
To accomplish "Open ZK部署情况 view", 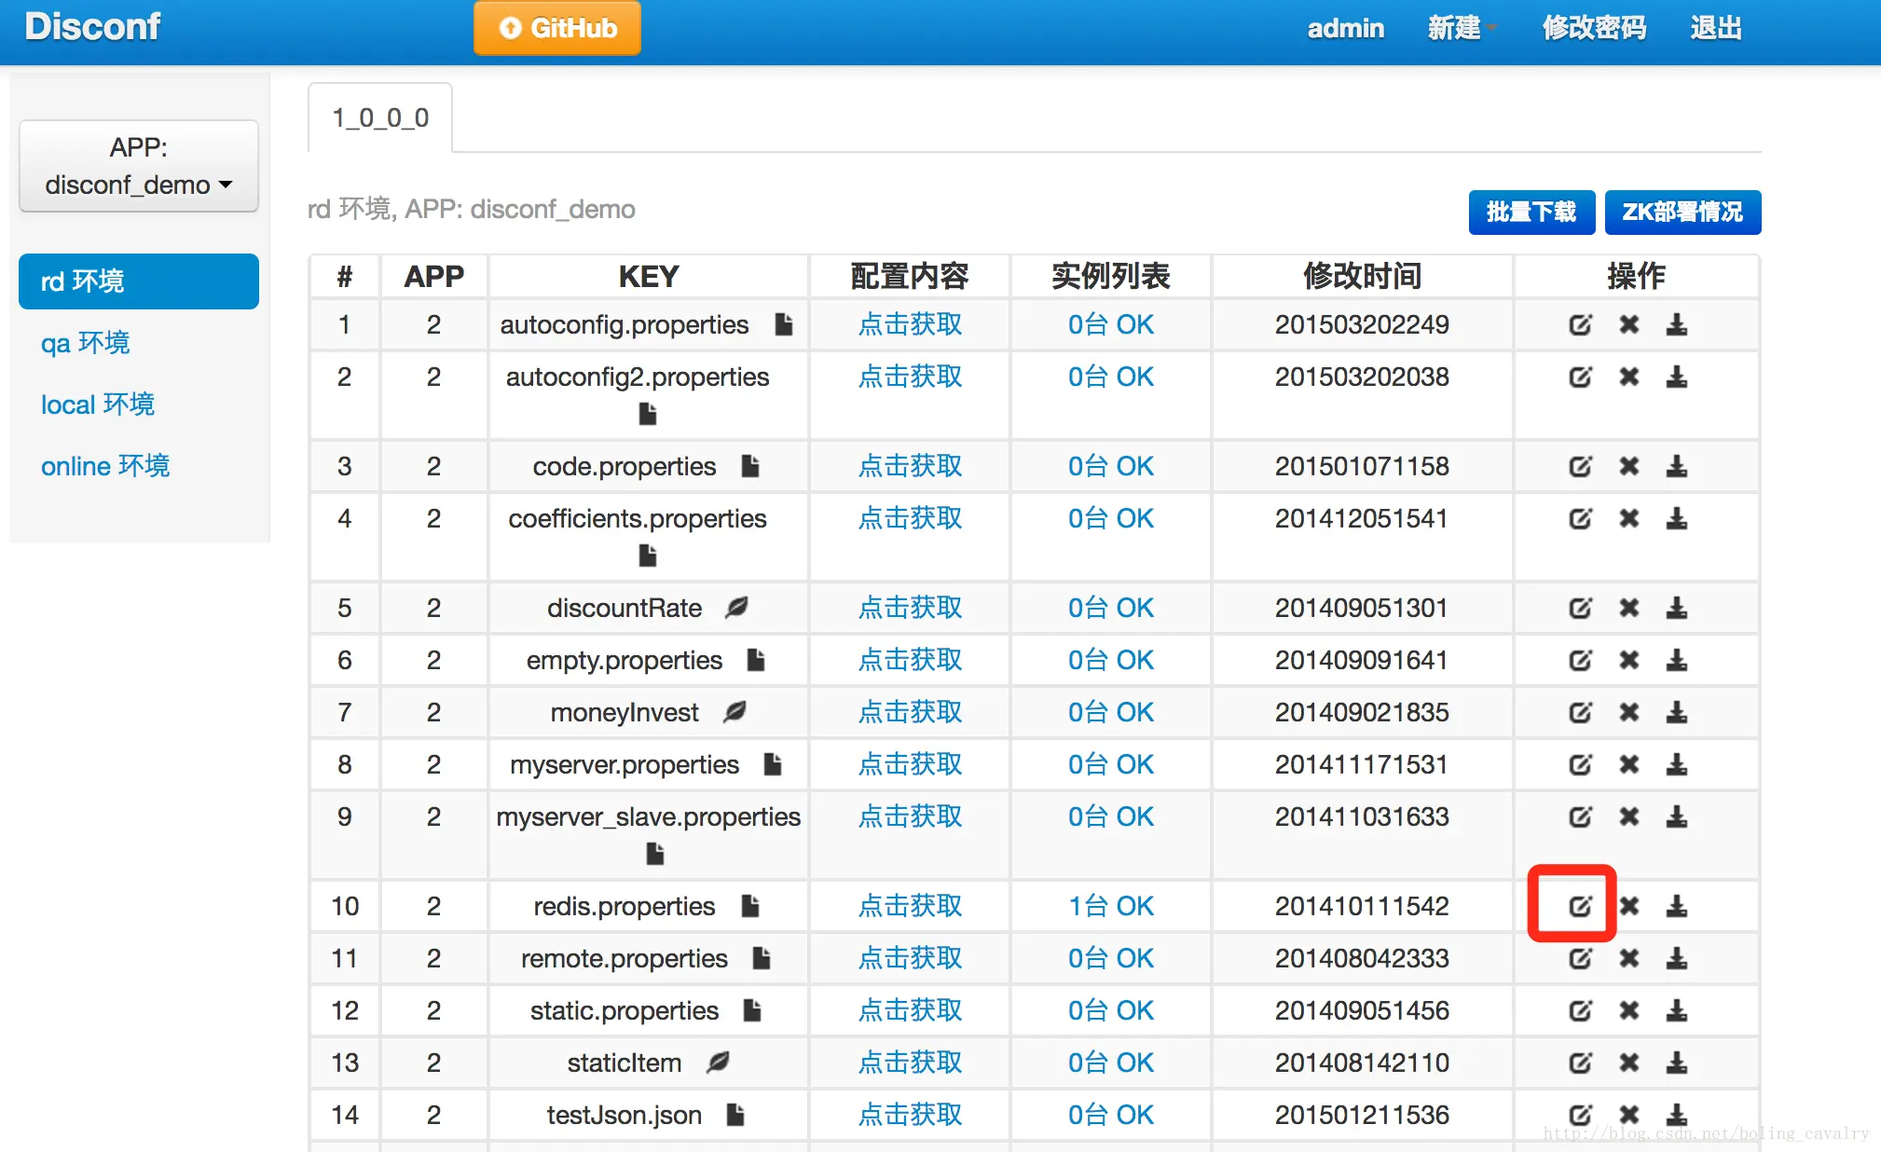I will point(1682,213).
